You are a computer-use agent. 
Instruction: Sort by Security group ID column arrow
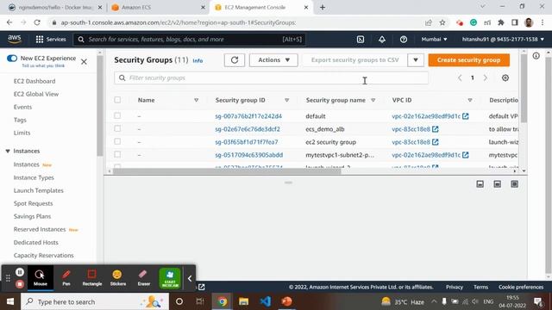286,100
